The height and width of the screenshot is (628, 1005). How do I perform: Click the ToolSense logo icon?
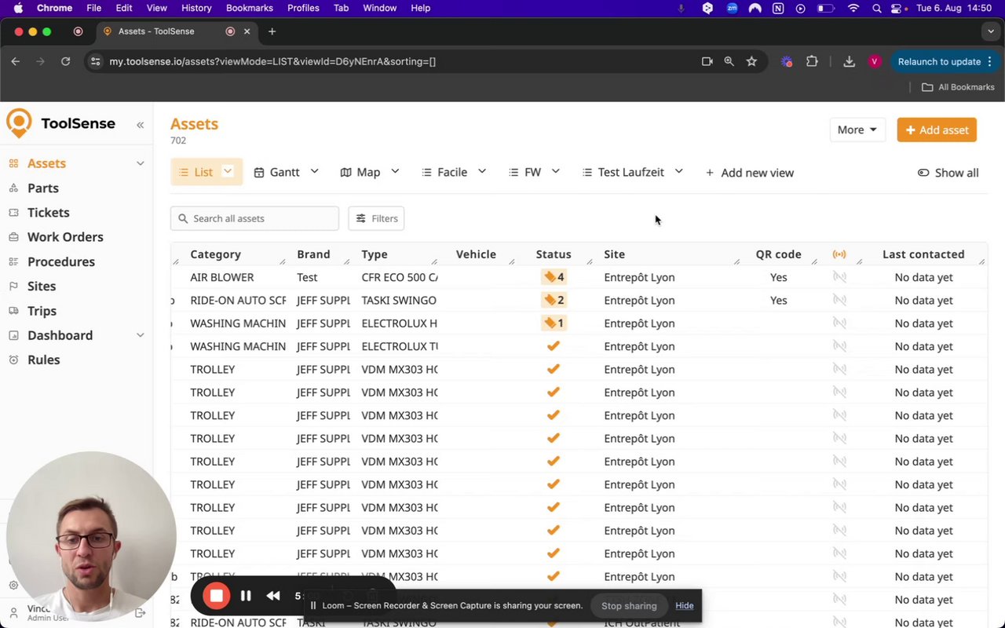tap(19, 123)
